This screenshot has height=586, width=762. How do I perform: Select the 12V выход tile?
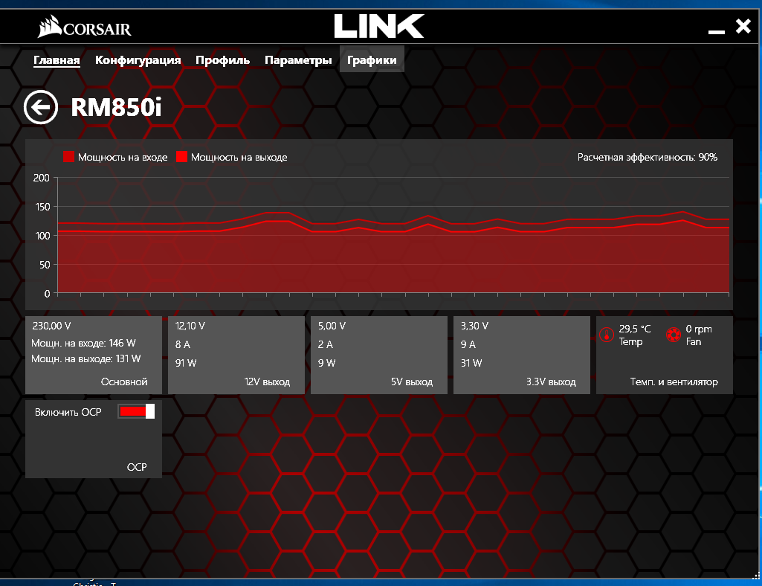click(236, 355)
